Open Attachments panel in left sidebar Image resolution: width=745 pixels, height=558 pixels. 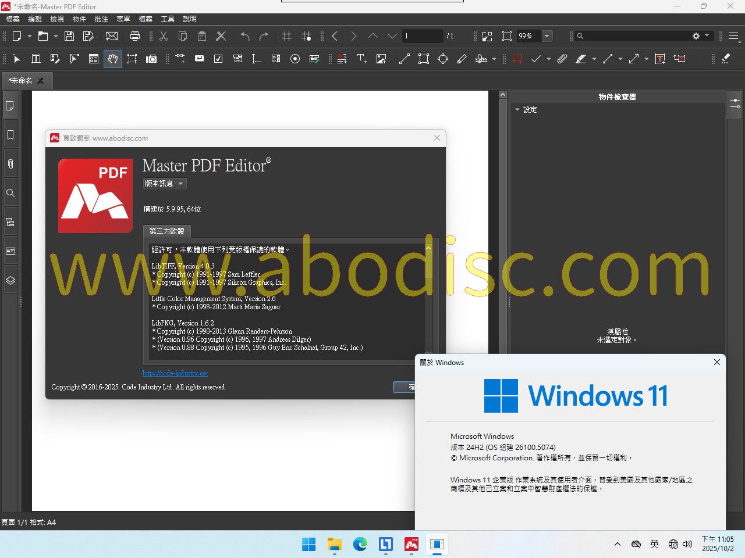10,164
